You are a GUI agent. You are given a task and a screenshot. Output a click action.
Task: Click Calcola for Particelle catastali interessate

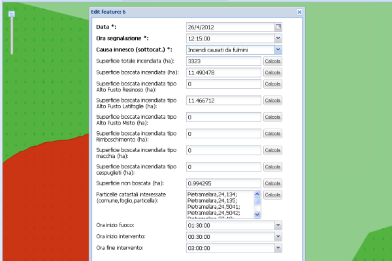click(272, 195)
